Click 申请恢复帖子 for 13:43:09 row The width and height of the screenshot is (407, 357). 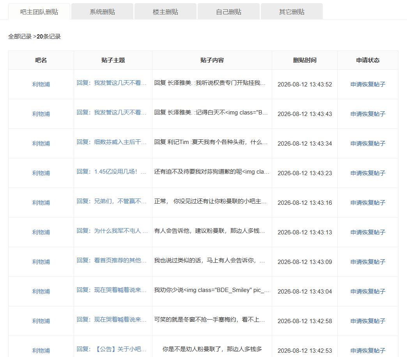368,262
